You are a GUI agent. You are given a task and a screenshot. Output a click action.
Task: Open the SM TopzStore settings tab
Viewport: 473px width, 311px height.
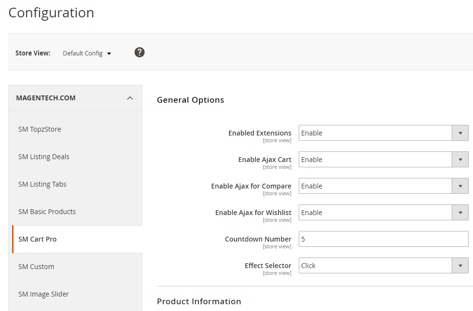pos(40,129)
